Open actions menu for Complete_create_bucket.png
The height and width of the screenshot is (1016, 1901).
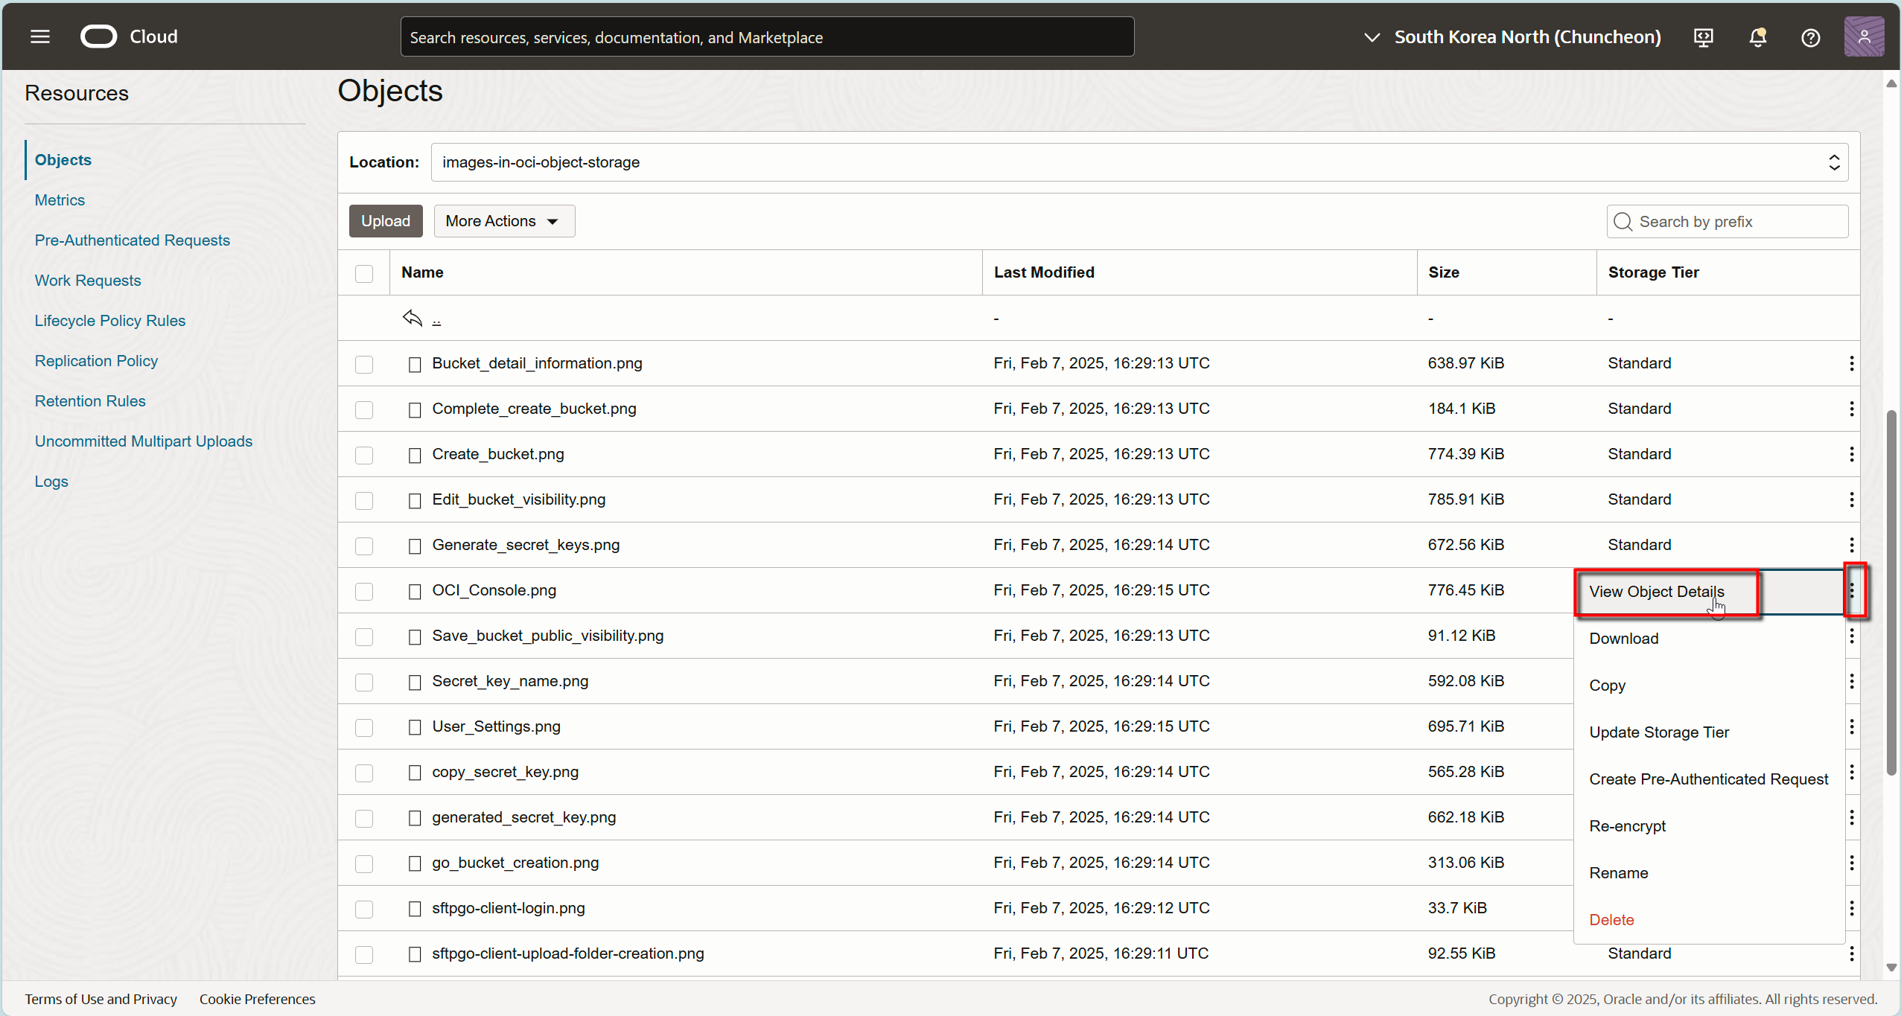coord(1851,409)
